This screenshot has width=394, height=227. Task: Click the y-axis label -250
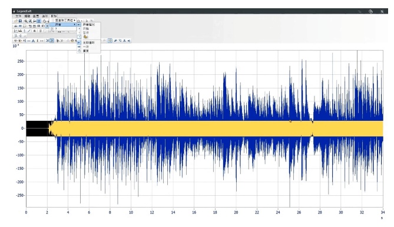[20, 195]
